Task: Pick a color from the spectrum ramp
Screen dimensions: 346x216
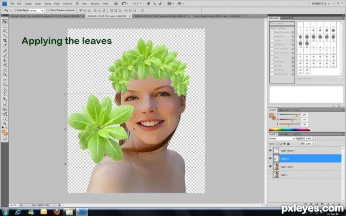Action: 289,130
